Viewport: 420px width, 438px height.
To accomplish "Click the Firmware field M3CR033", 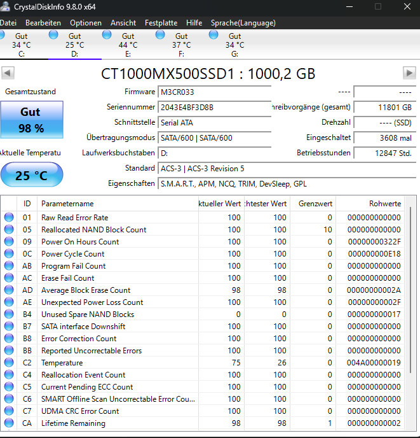I will pos(215,92).
